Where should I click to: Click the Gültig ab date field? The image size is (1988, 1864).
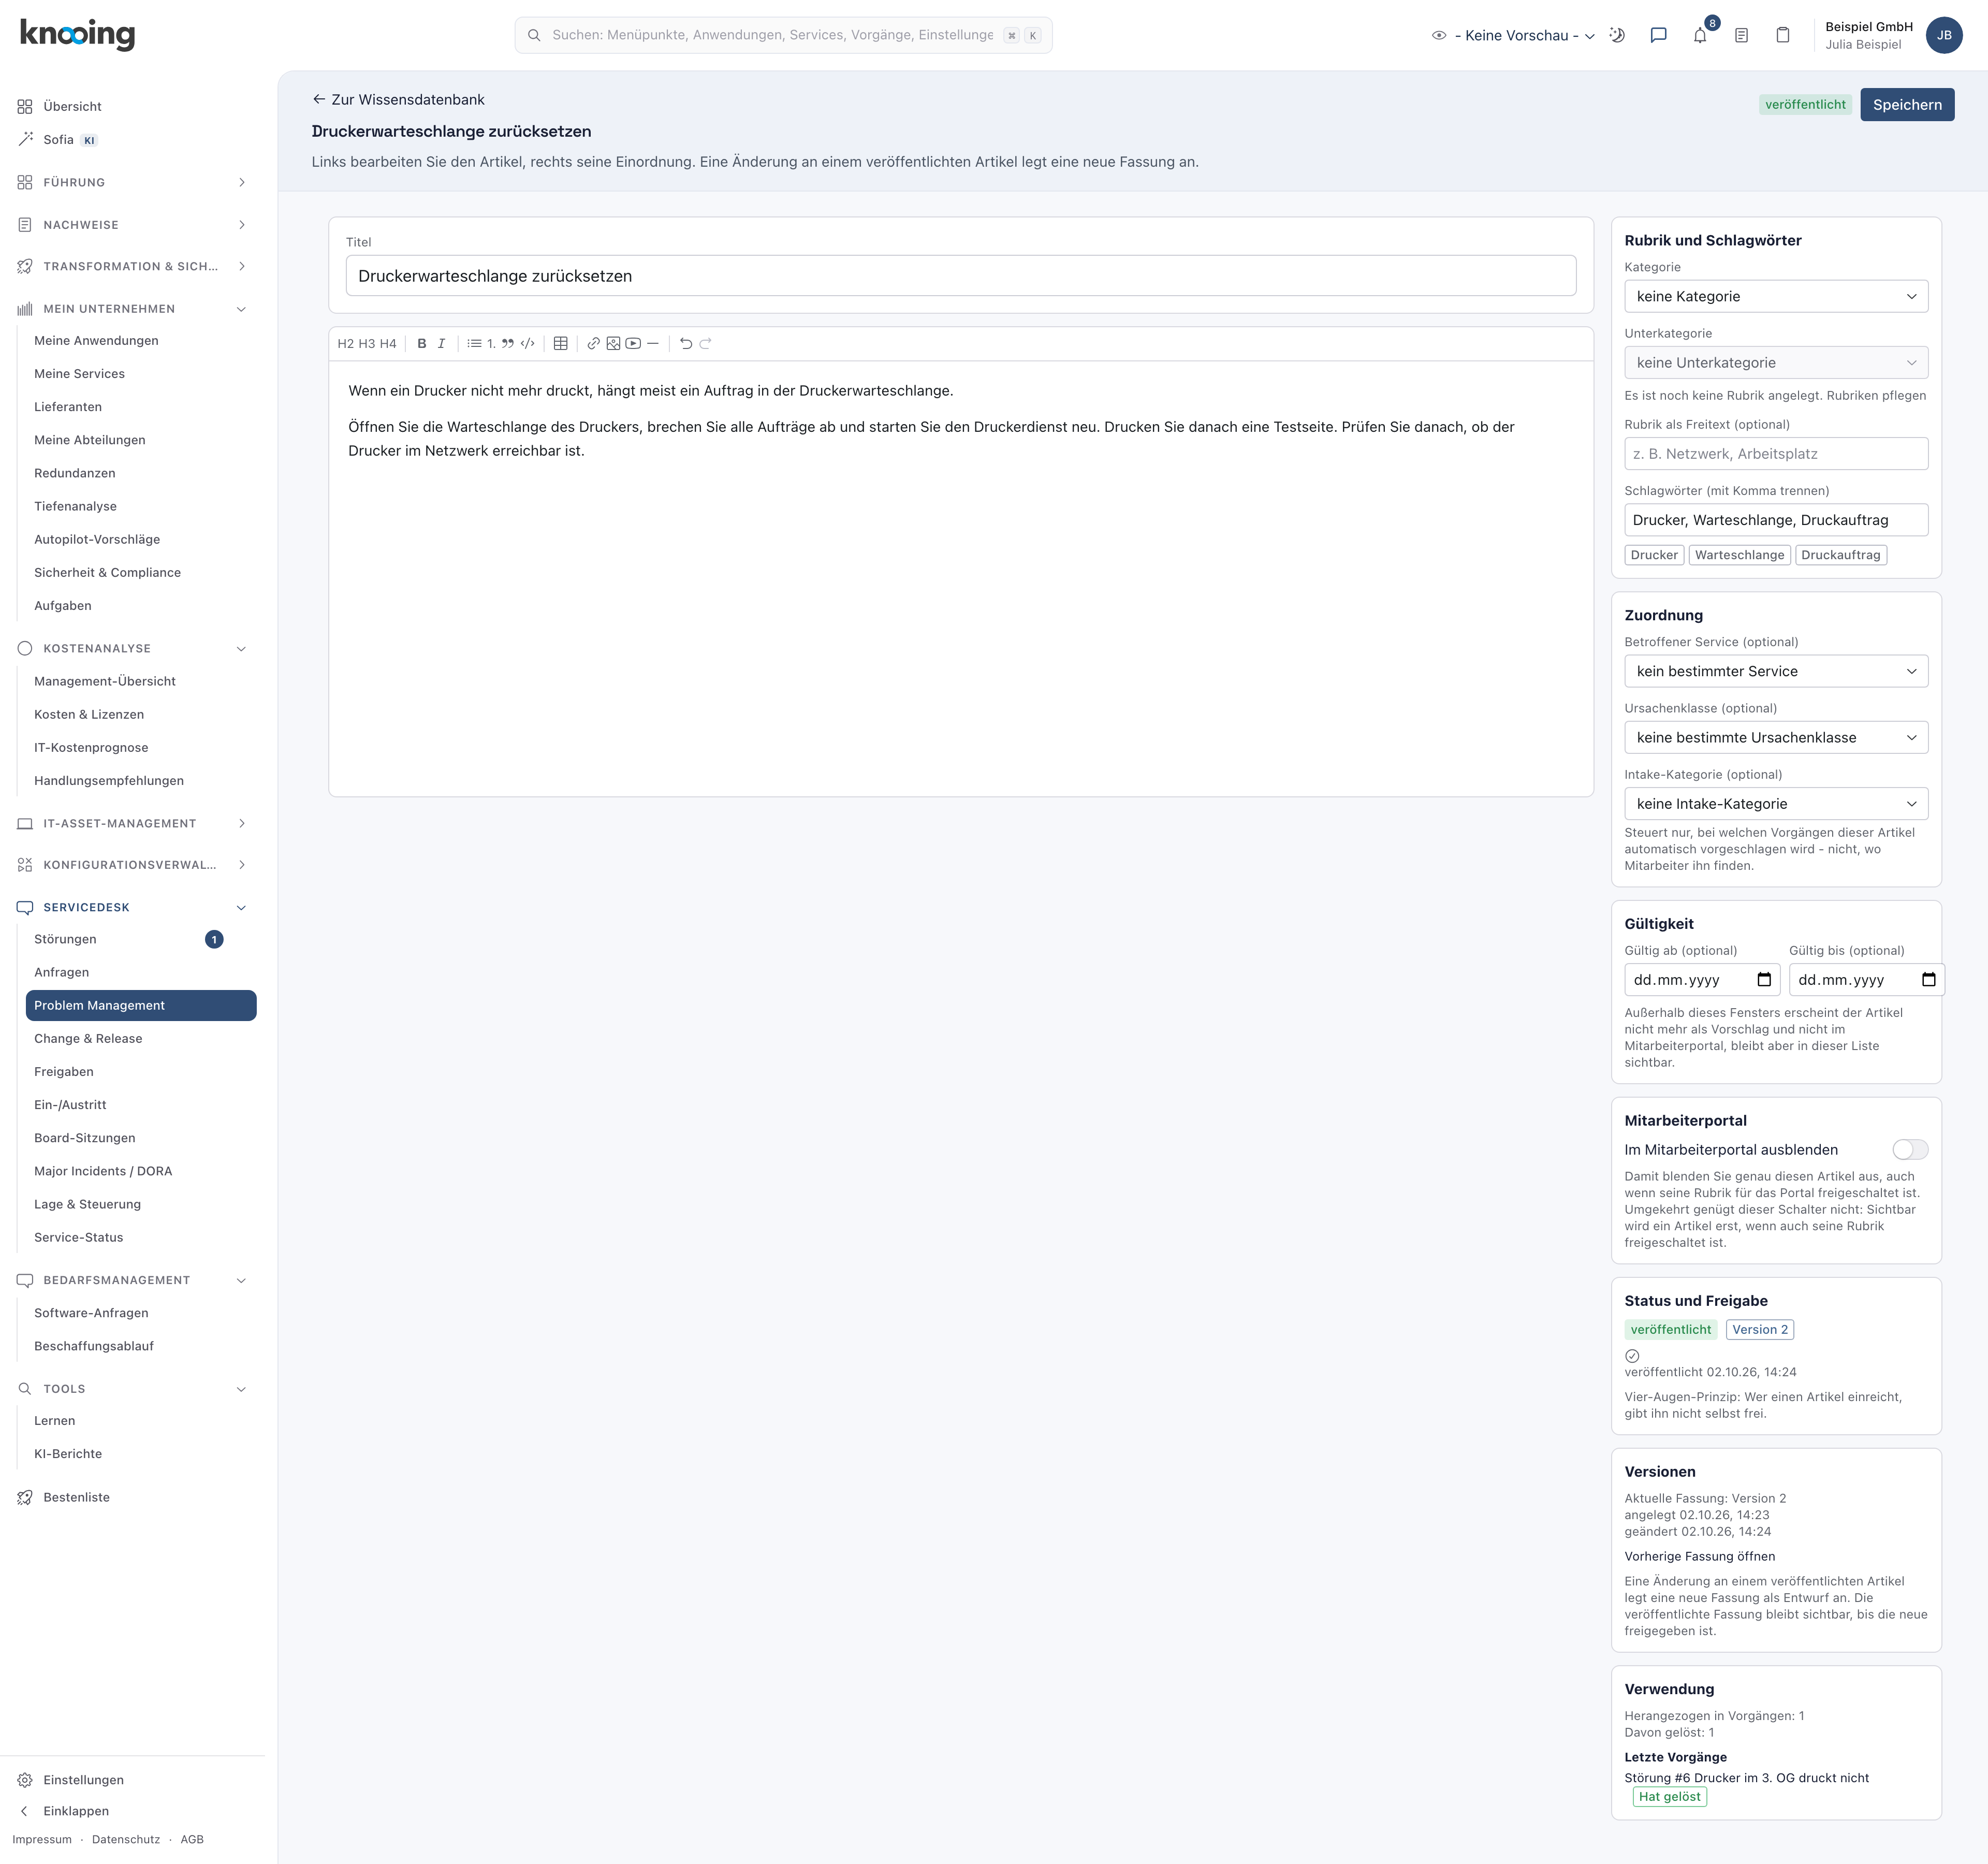pos(1702,980)
